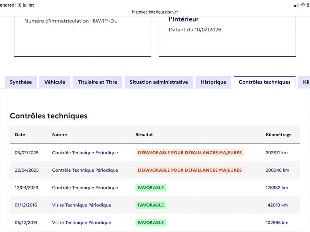The height and width of the screenshot is (232, 310).
Task: Select the 102995 km value
Action: click(x=277, y=223)
